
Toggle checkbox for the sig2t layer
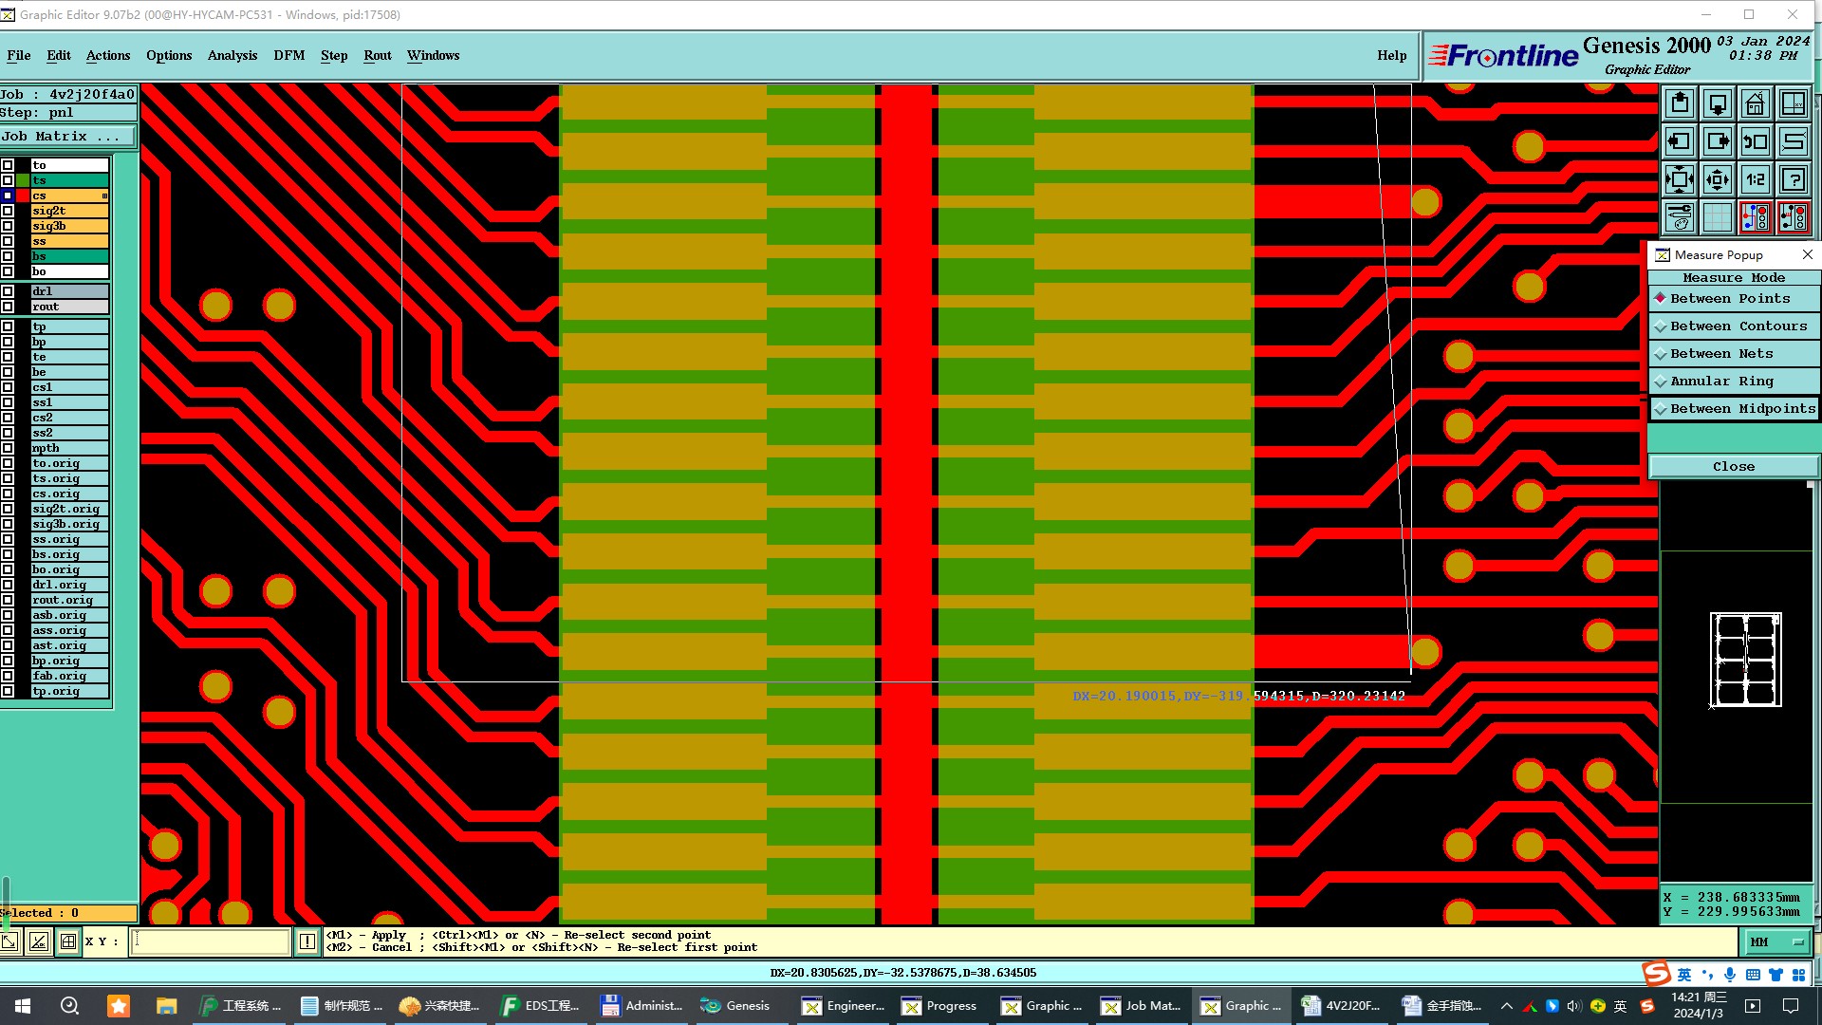point(8,211)
